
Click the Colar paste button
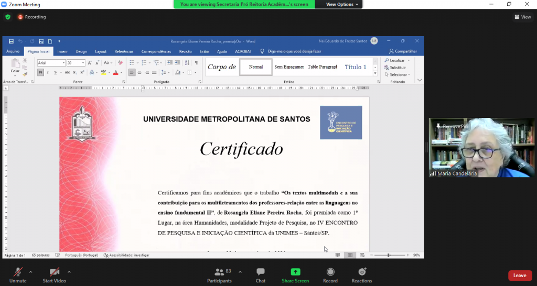(15, 67)
